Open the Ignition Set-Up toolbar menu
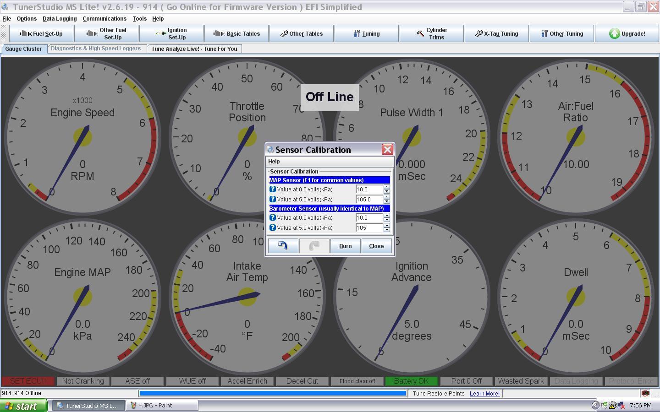660x412 pixels. point(171,33)
